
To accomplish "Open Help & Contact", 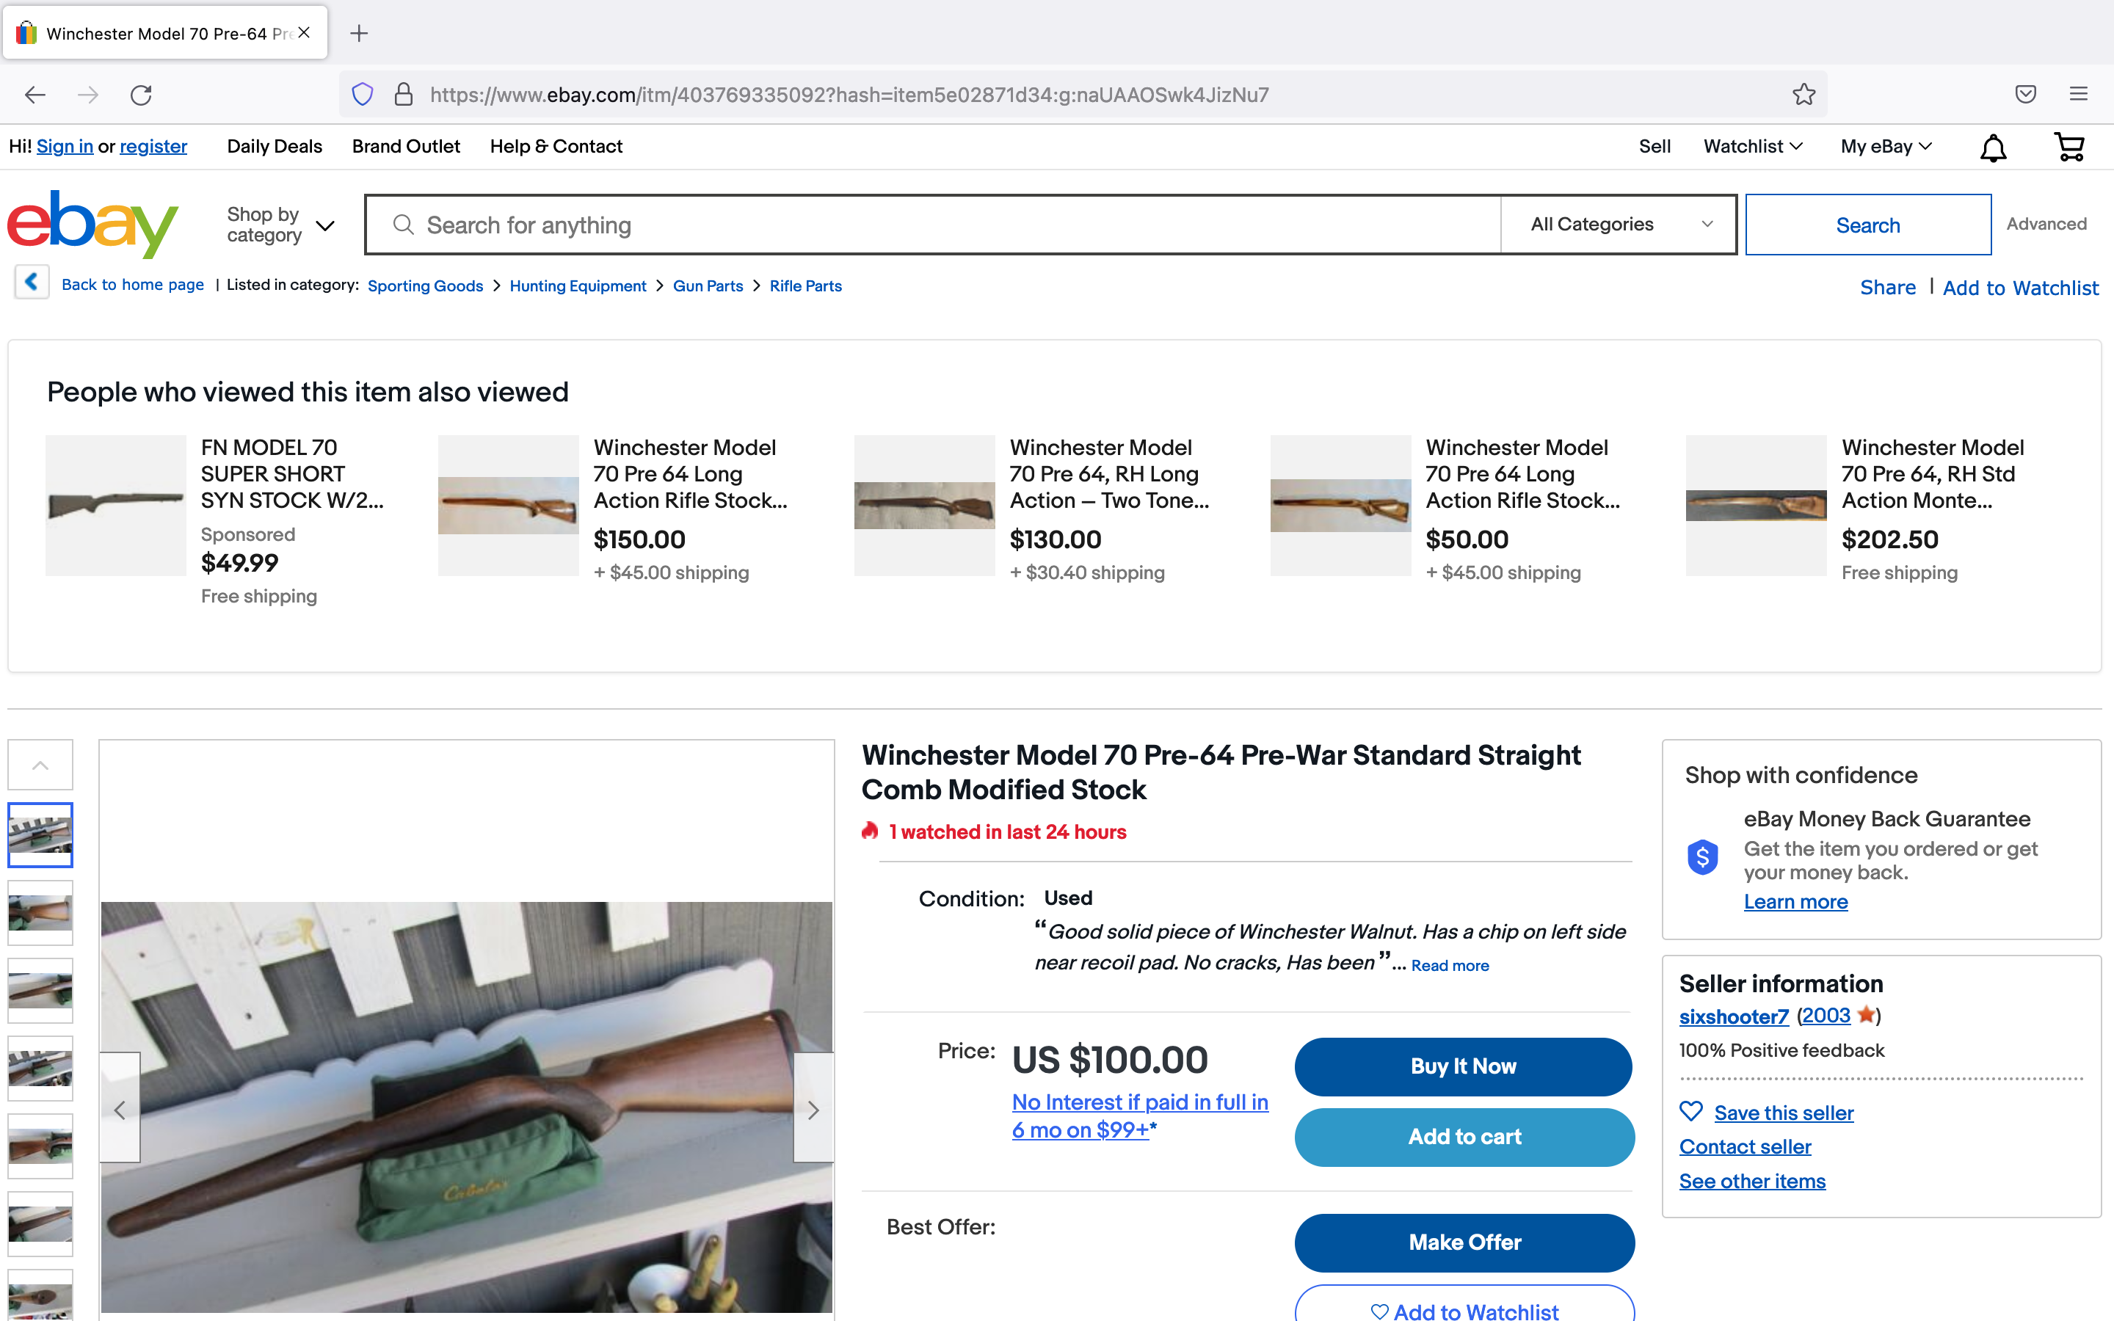I will pos(556,147).
